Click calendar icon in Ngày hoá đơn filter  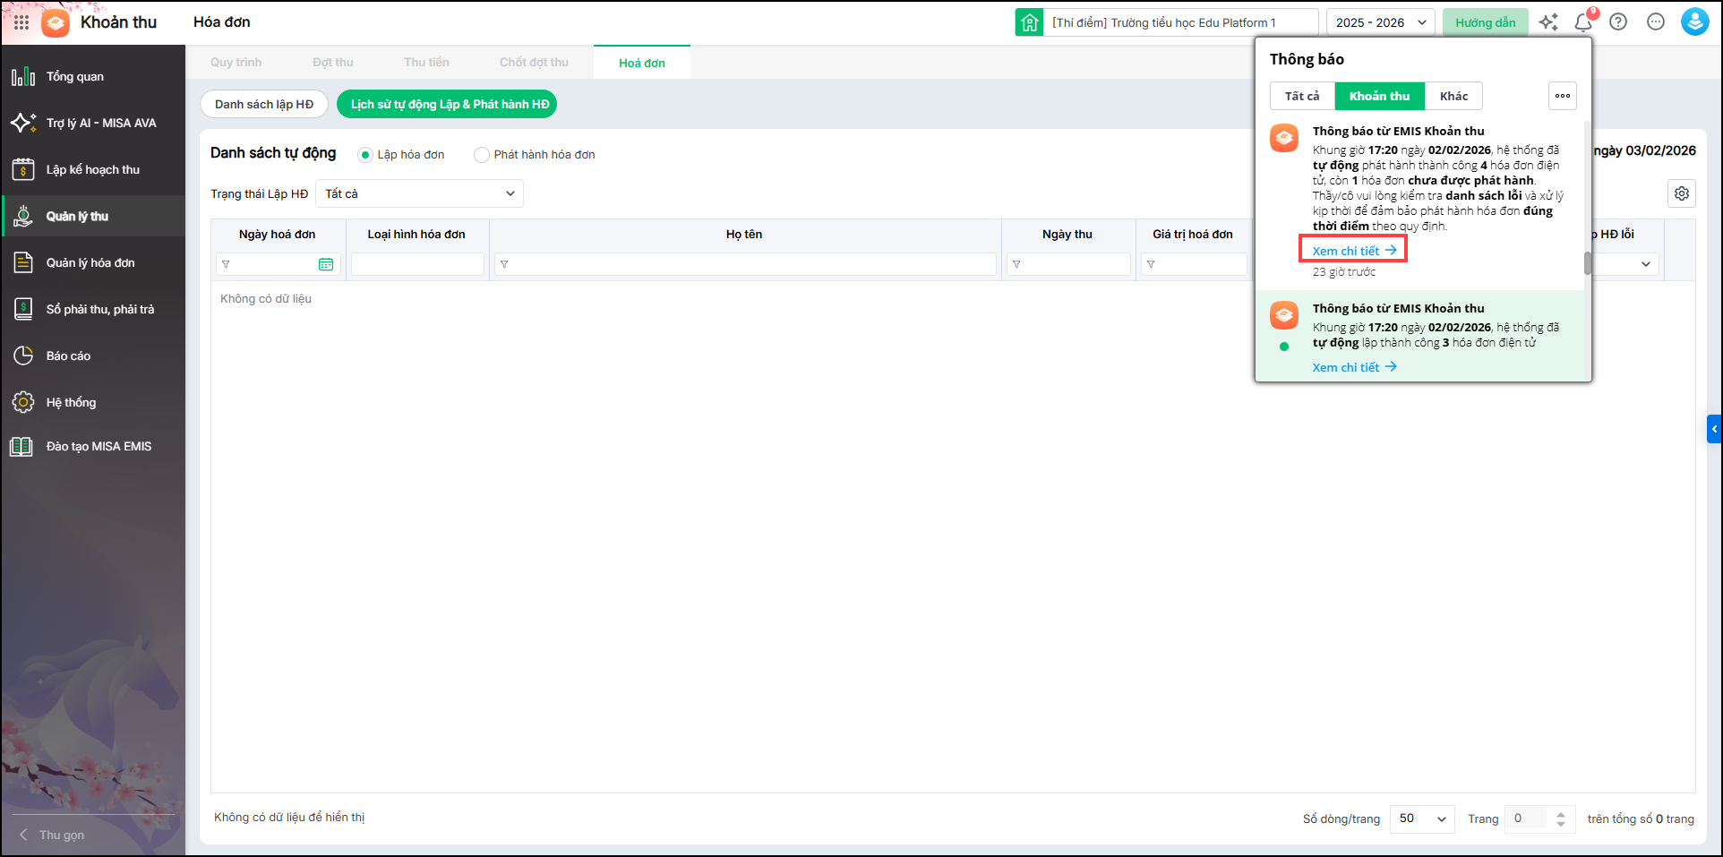[326, 264]
